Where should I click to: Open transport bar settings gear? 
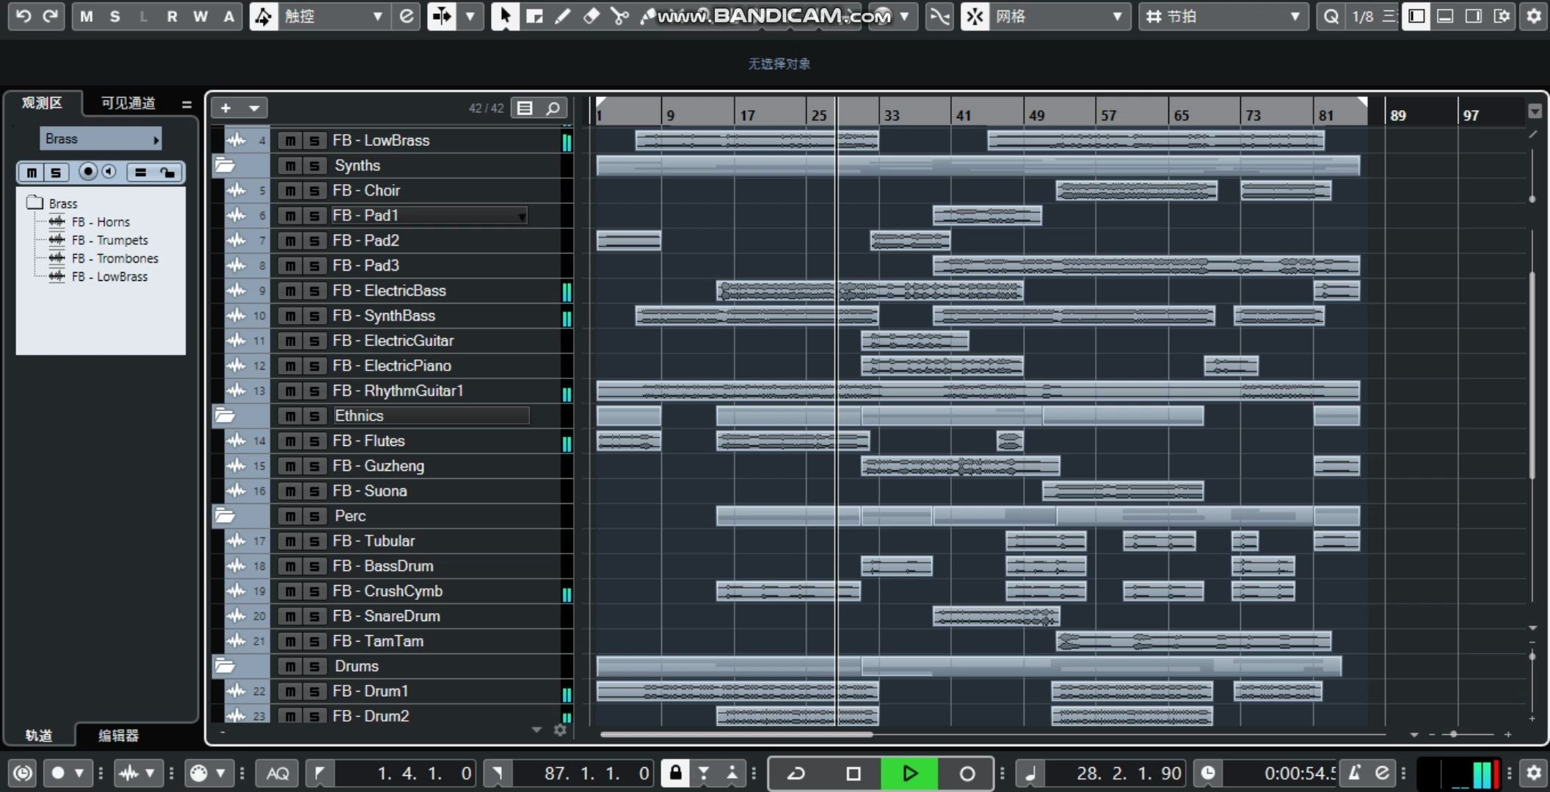(1534, 773)
